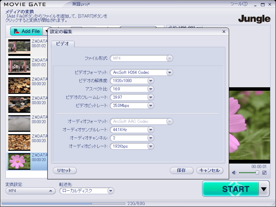Close the 設定の編集 dialog
The image size is (276, 207).
tap(224, 31)
